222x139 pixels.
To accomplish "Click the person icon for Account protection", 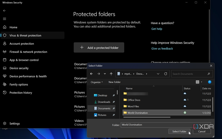I will pyautogui.click(x=5, y=43).
